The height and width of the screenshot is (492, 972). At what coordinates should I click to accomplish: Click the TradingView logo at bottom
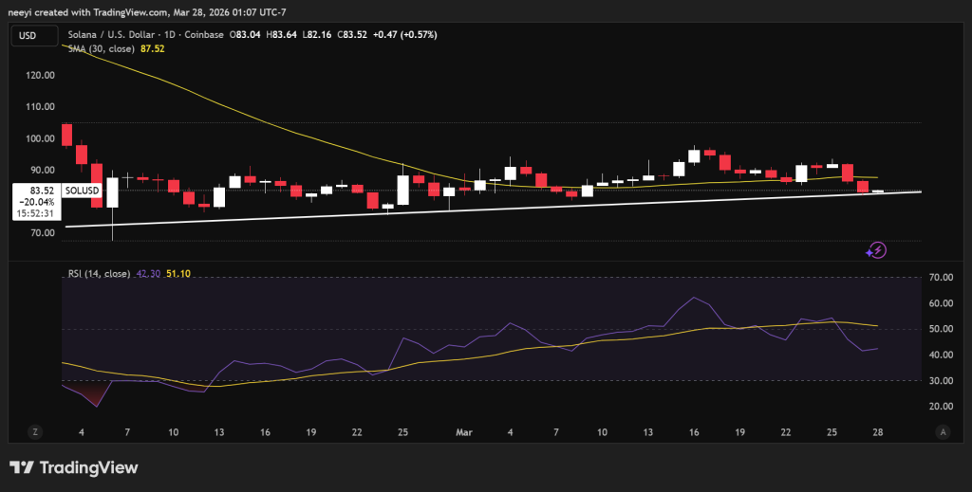click(74, 468)
